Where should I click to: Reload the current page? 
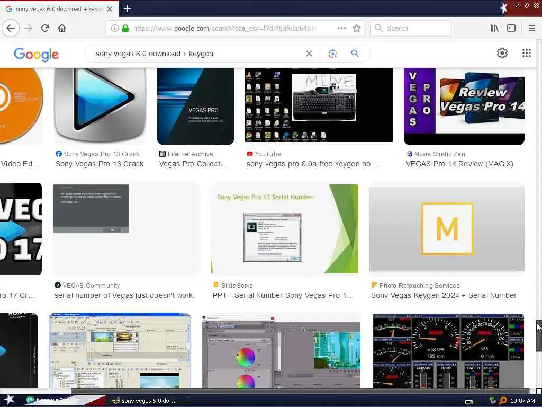[x=46, y=28]
